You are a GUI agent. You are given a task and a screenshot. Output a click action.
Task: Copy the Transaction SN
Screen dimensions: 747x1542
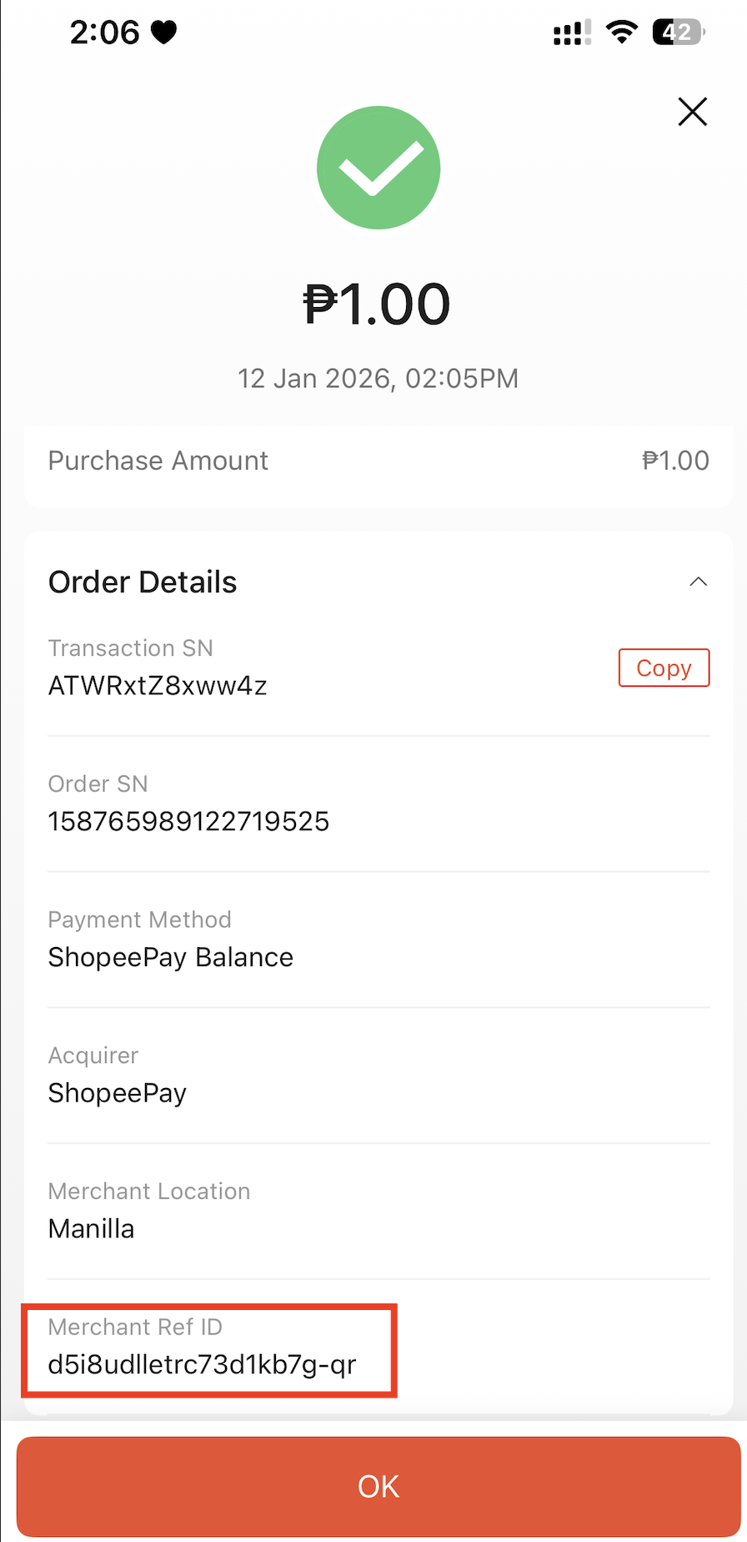pos(664,668)
